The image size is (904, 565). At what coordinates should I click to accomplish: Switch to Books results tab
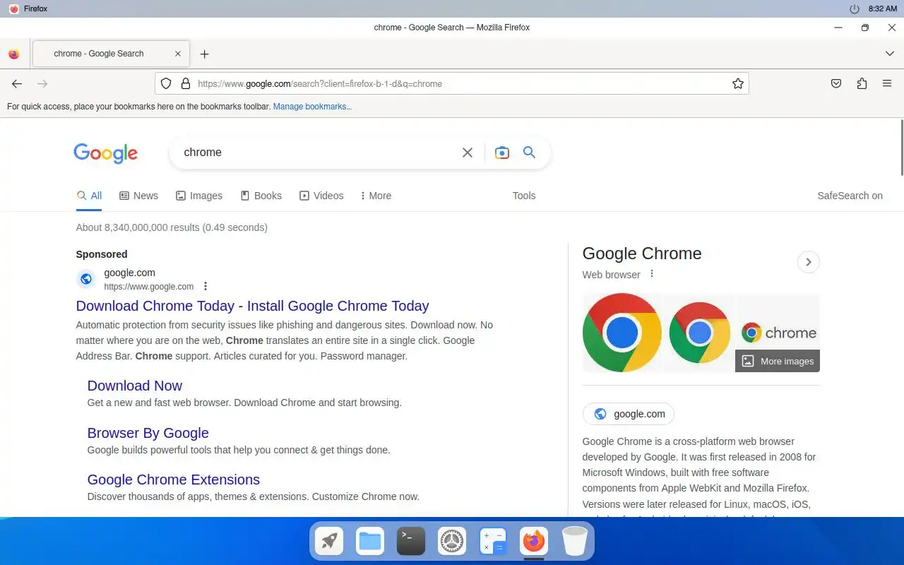261,196
